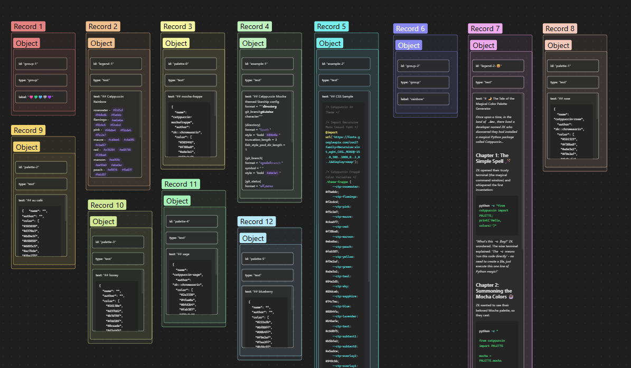631x368 pixels.
Task: Click the Object label inside Record 5
Action: coord(330,43)
